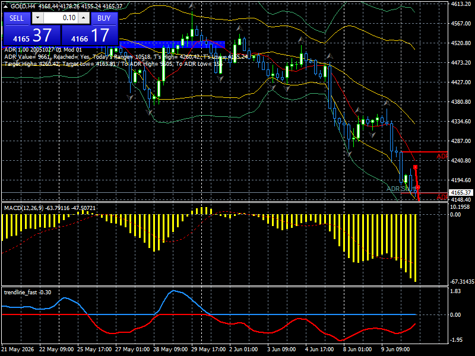This screenshot has width=475, height=356.
Task: Click the 4287.00 price axis label
Action: pyautogui.click(x=461, y=141)
